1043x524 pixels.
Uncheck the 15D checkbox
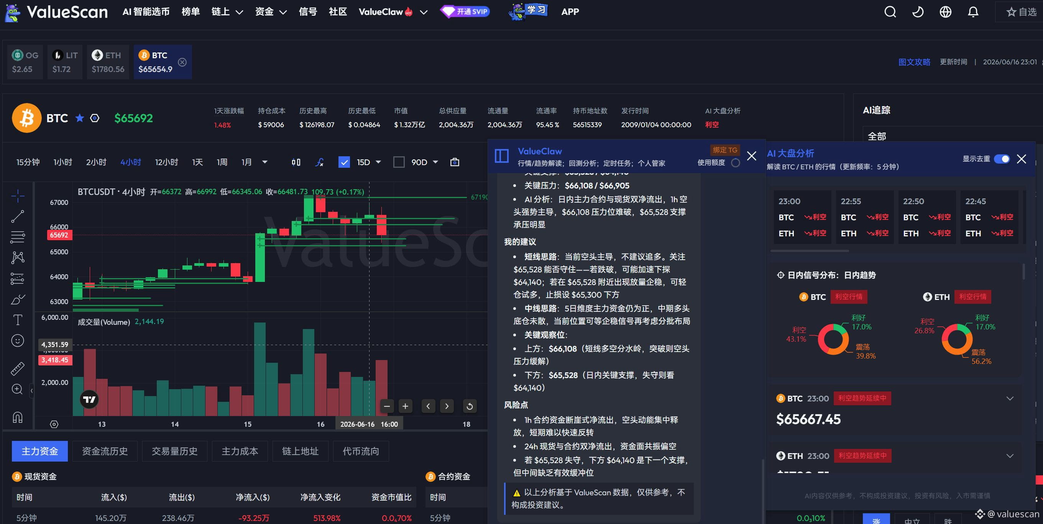[344, 162]
